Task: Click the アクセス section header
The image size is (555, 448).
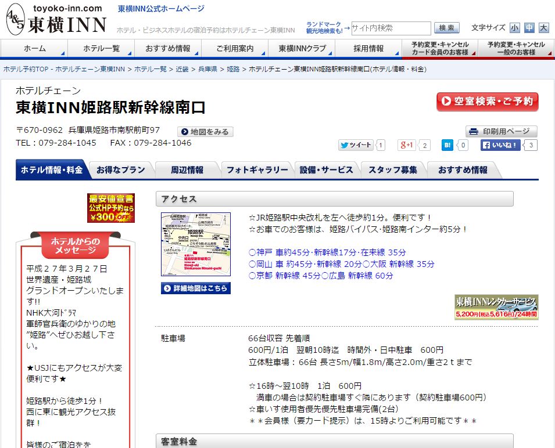Action: point(335,199)
